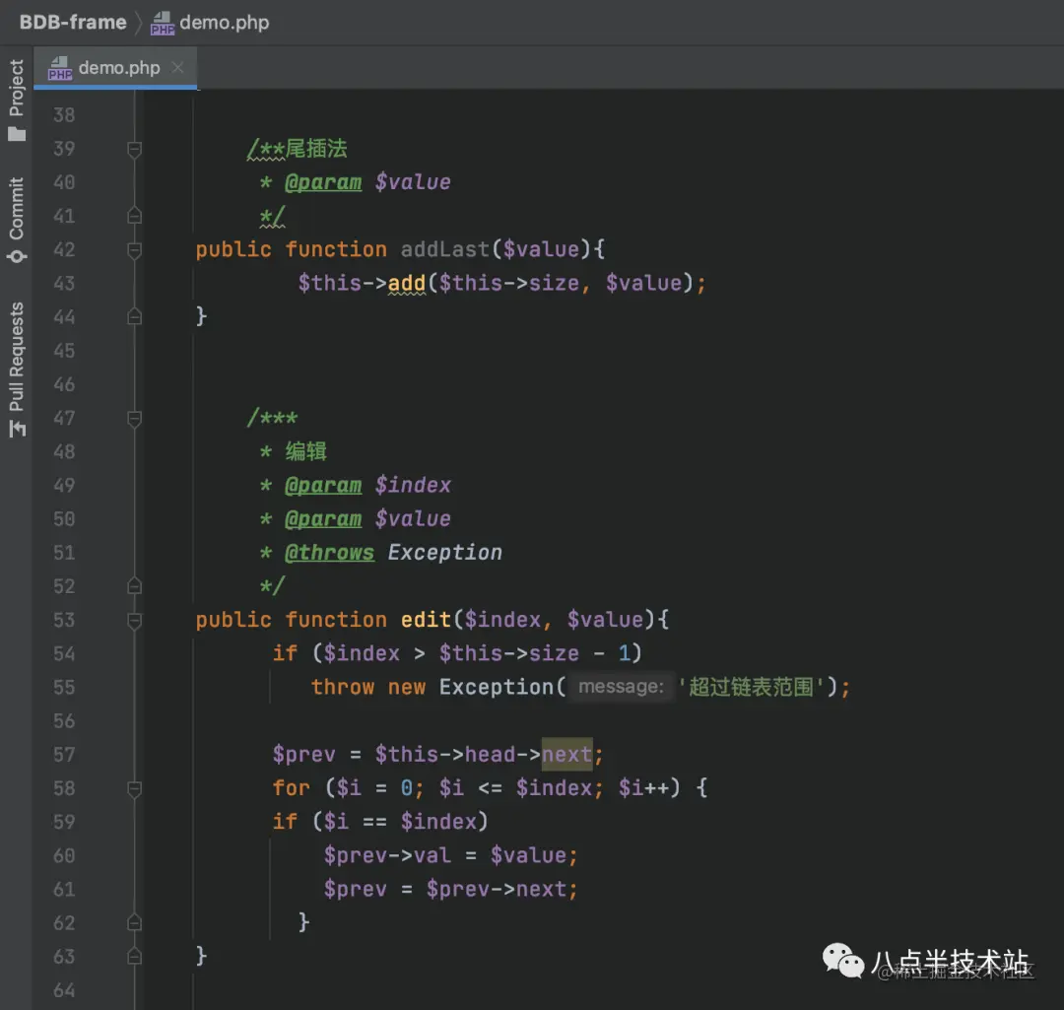1064x1010 pixels.
Task: Collapse the for loop at line 58
Action: pyautogui.click(x=134, y=788)
